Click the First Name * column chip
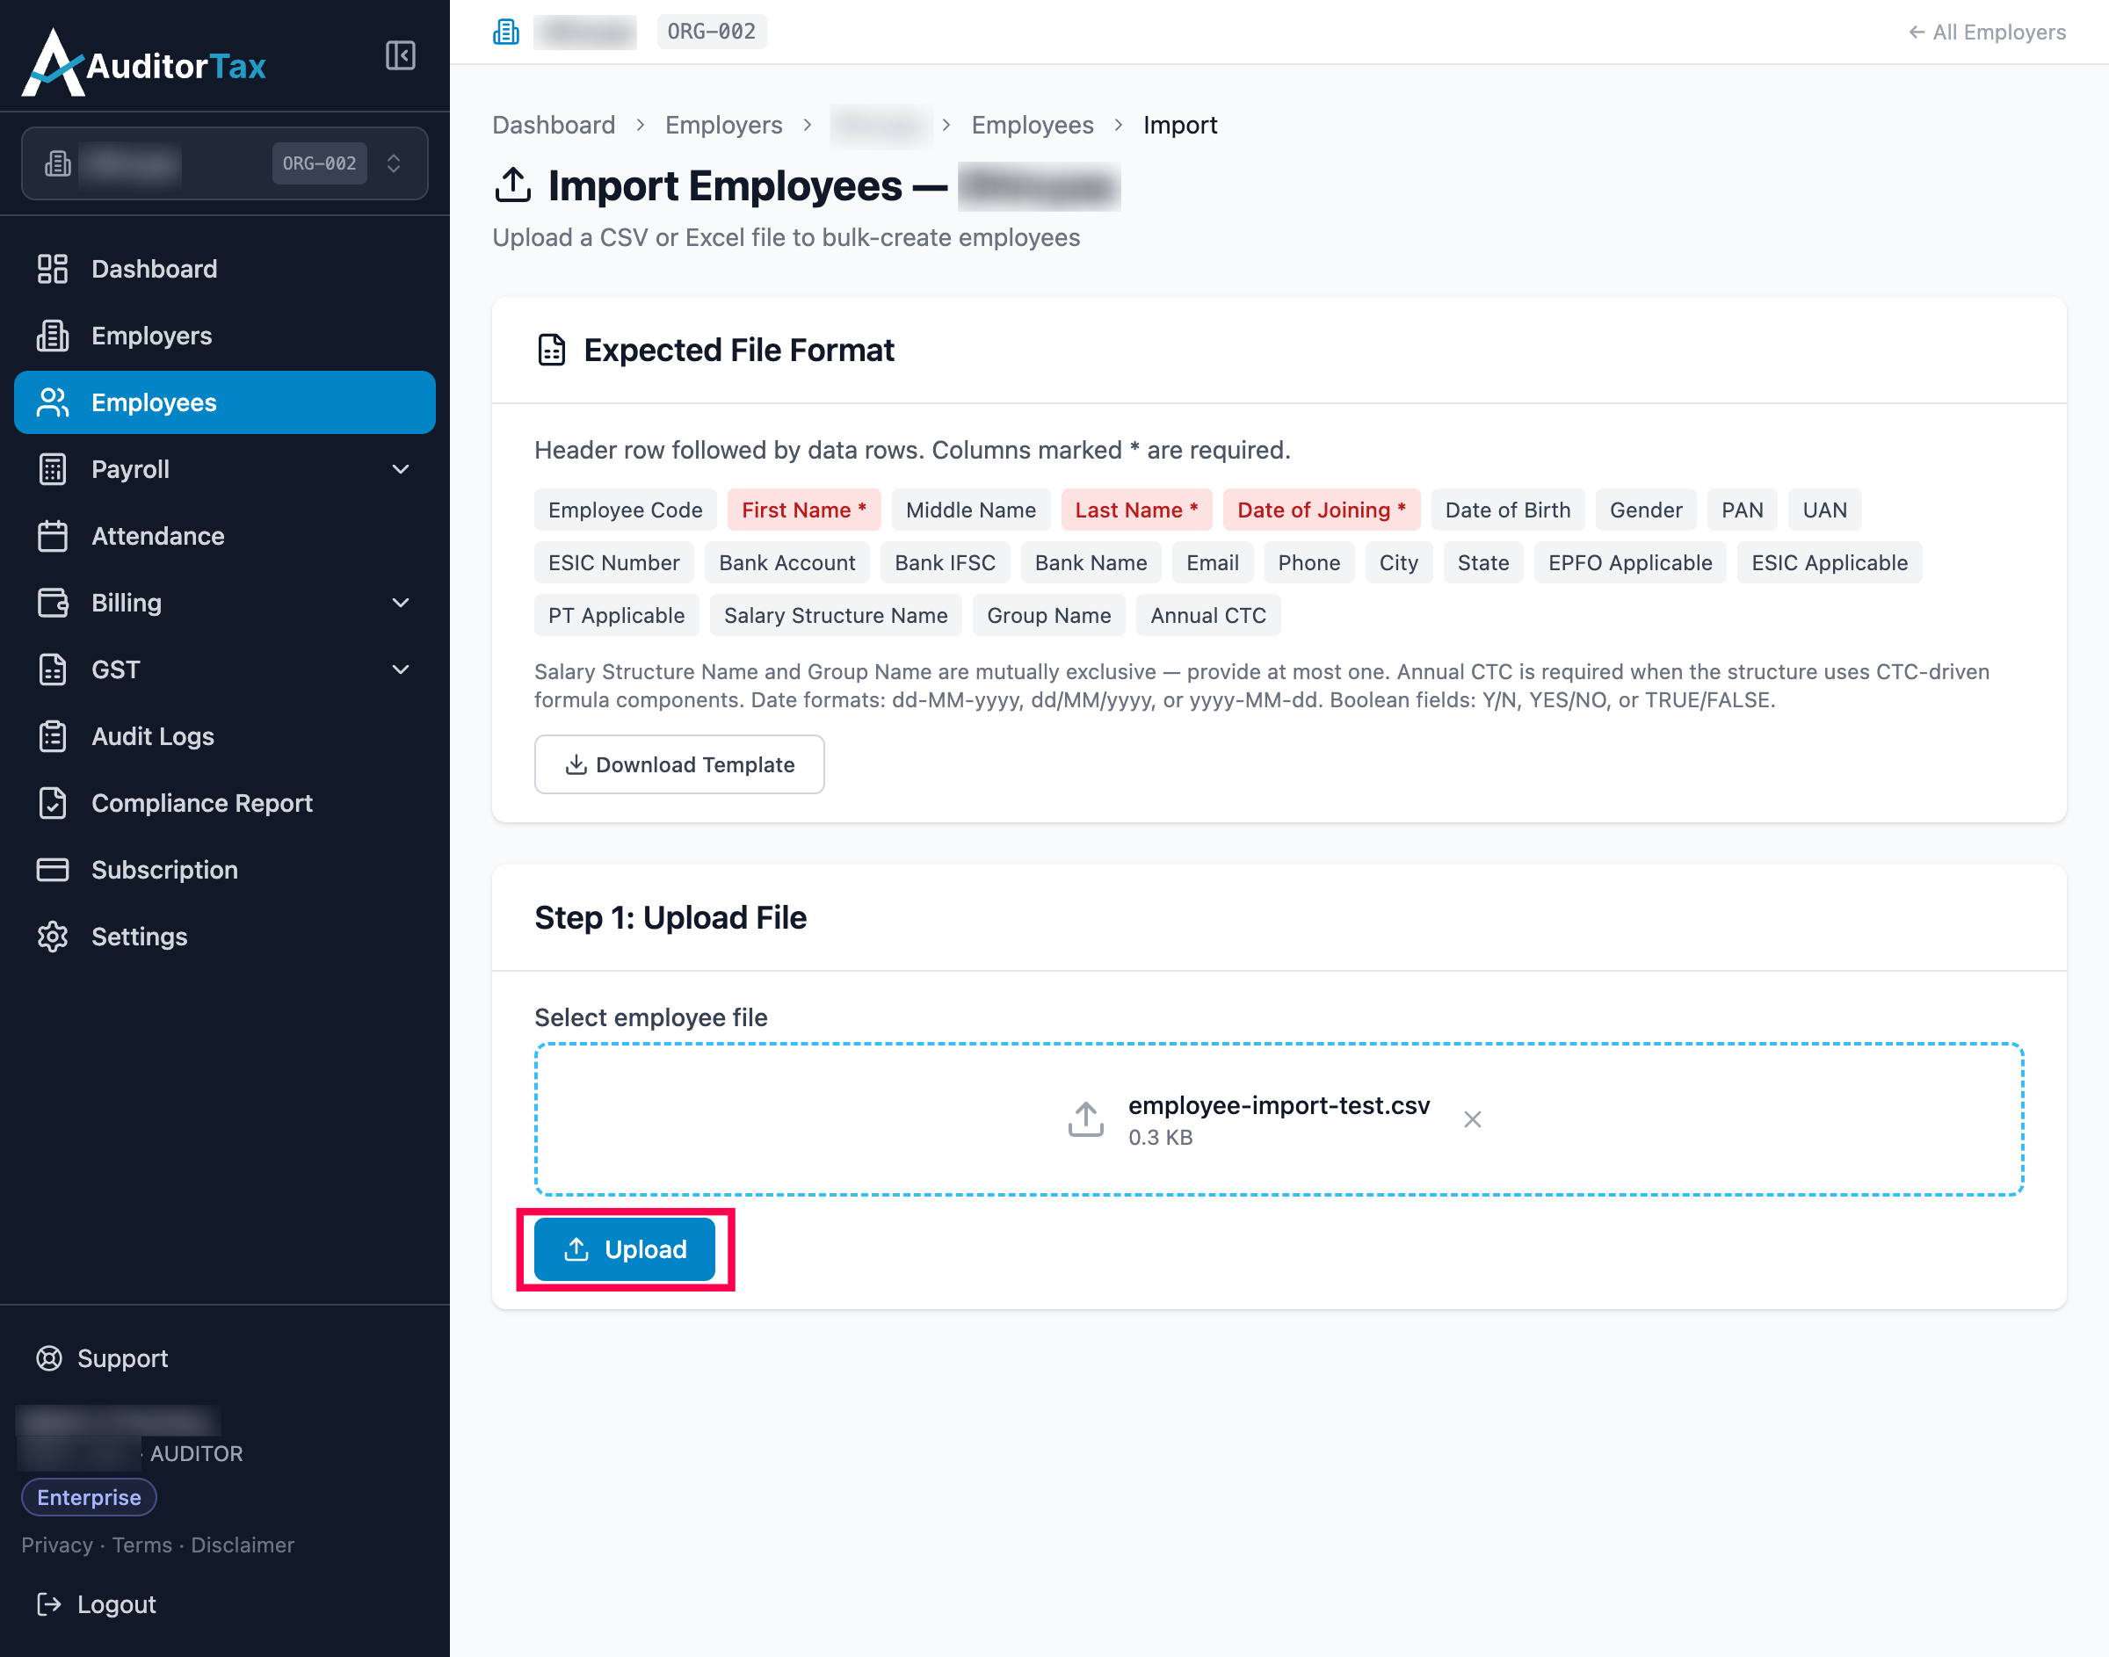2109x1657 pixels. point(804,510)
